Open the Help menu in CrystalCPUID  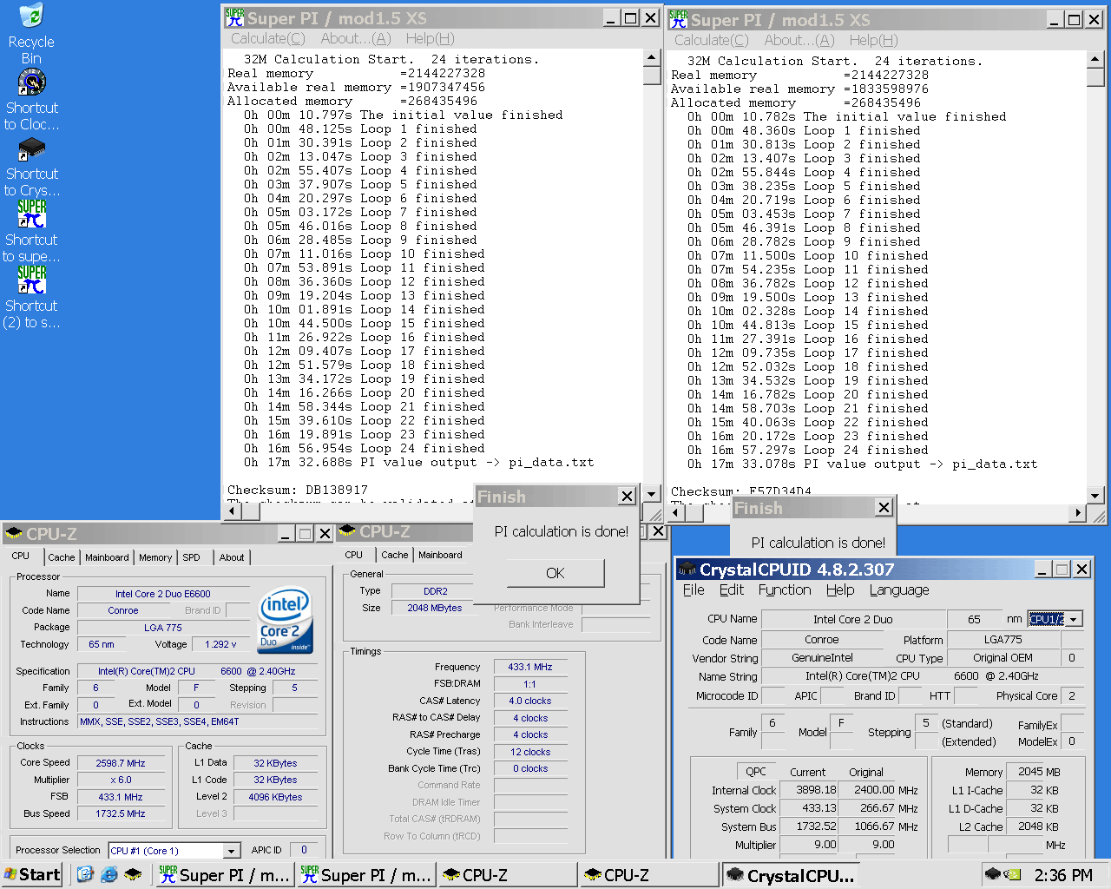(840, 590)
